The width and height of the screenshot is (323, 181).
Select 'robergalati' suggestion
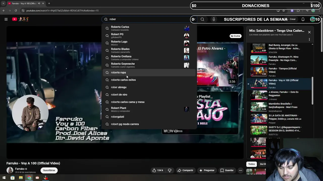click(x=149, y=117)
